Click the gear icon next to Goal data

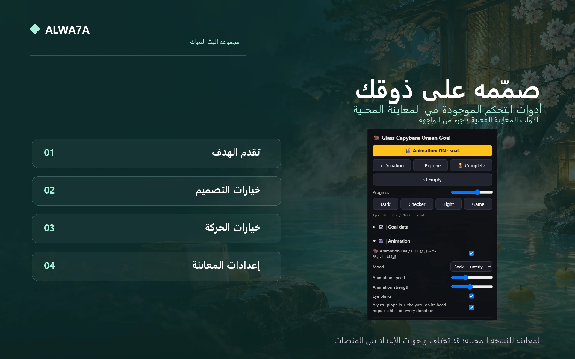pyautogui.click(x=381, y=227)
